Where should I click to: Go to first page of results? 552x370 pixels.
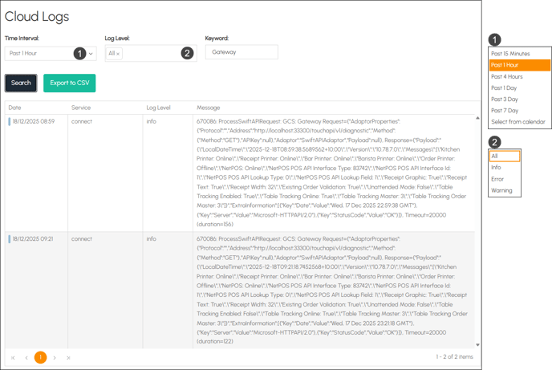(13, 357)
